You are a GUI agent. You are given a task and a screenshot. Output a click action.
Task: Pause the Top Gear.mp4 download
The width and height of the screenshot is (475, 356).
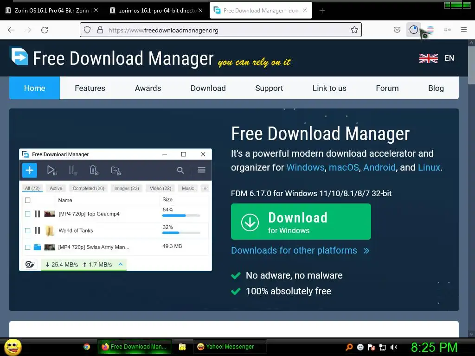37,214
